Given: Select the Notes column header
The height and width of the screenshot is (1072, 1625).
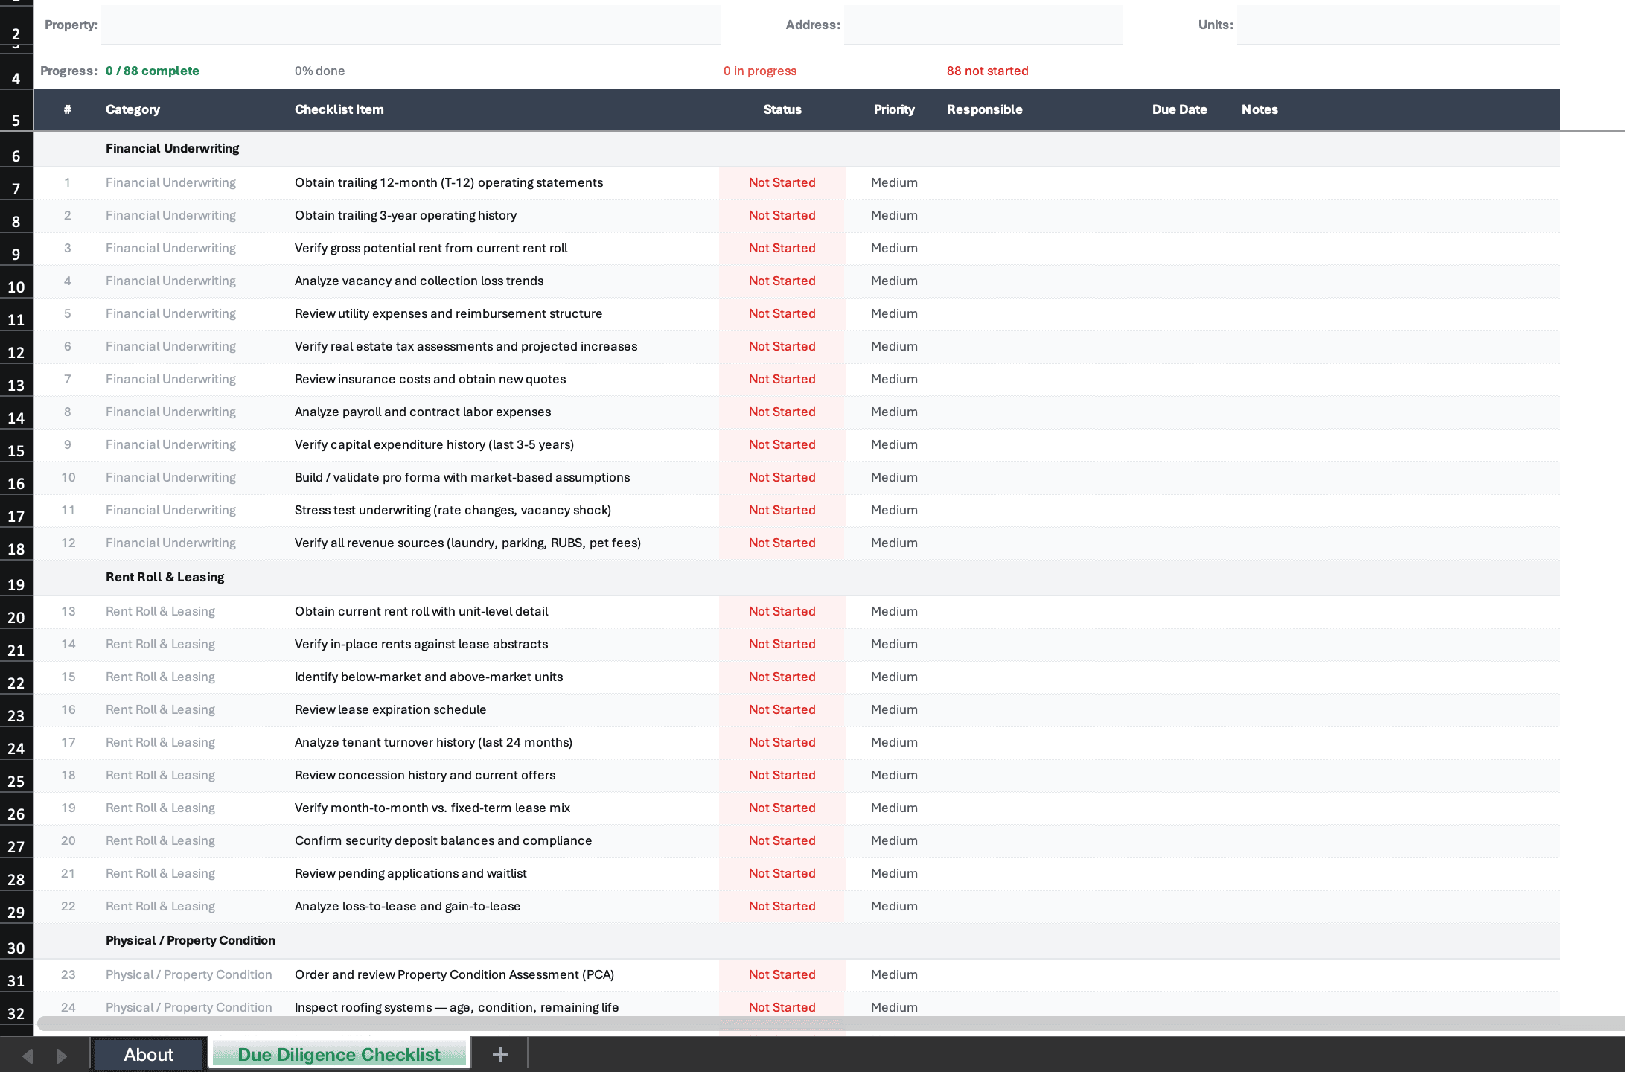Looking at the screenshot, I should point(1260,109).
